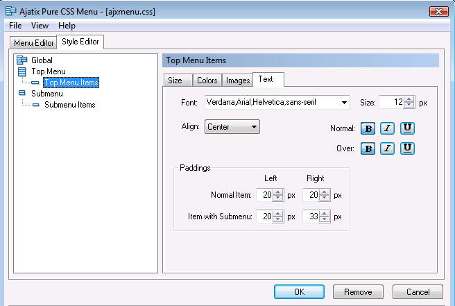Click the Top Menu Items node icon

pyautogui.click(x=35, y=83)
